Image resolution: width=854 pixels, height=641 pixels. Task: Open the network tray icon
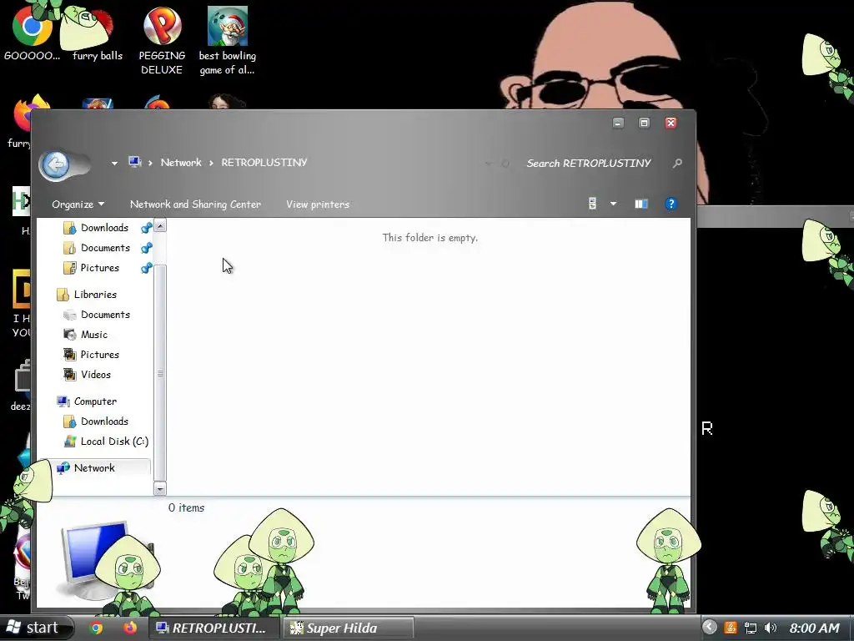point(751,628)
